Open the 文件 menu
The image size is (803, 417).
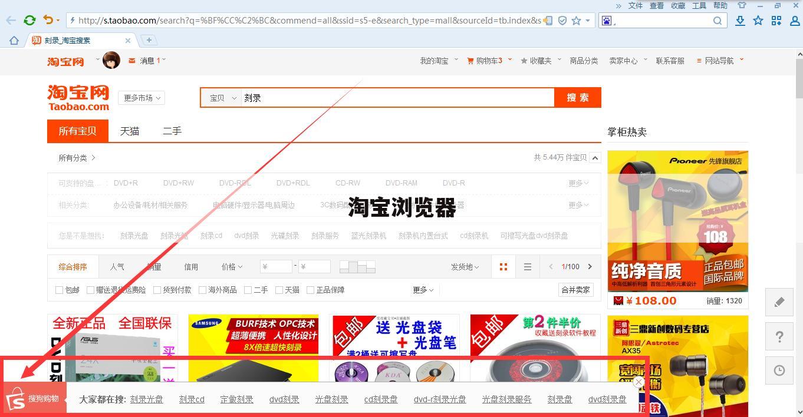[x=636, y=5]
